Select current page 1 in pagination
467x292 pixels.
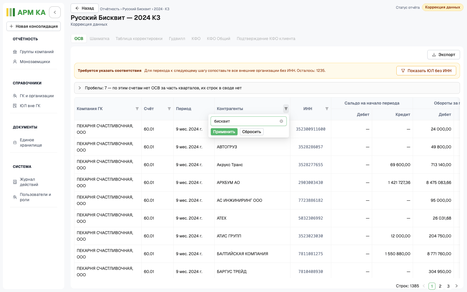pyautogui.click(x=432, y=286)
